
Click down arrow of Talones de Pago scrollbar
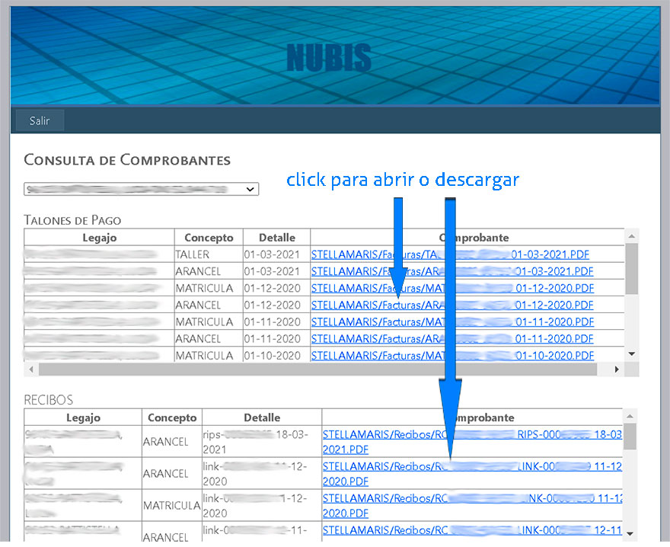pos(631,354)
